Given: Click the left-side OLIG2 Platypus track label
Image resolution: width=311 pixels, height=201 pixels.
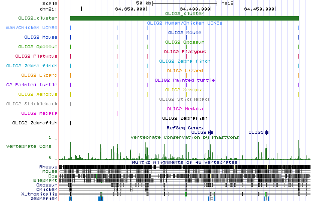Looking at the screenshot, I should [36, 56].
